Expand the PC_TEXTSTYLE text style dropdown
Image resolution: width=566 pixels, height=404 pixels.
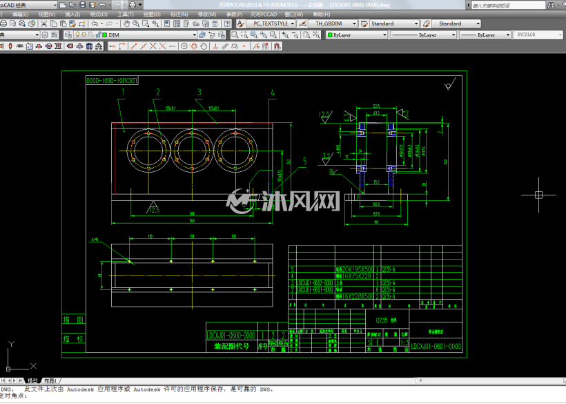pos(293,23)
